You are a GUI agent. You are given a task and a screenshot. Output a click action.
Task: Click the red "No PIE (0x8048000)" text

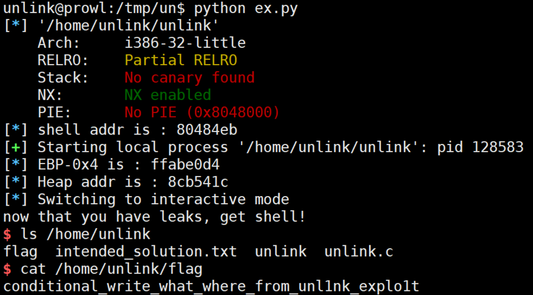[x=202, y=112]
